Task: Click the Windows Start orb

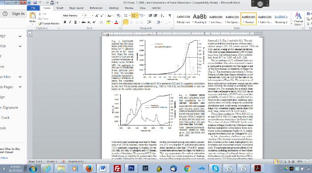Action: [33, 169]
